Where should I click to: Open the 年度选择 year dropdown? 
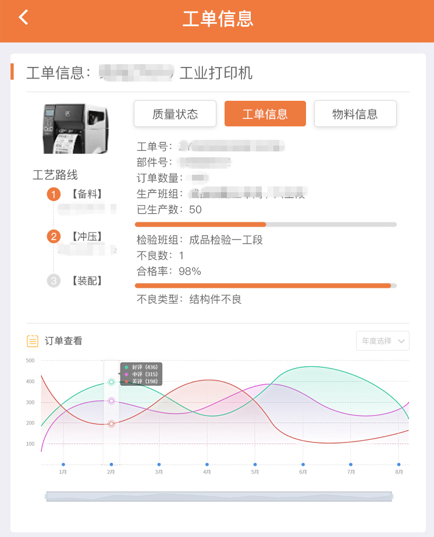(x=382, y=341)
